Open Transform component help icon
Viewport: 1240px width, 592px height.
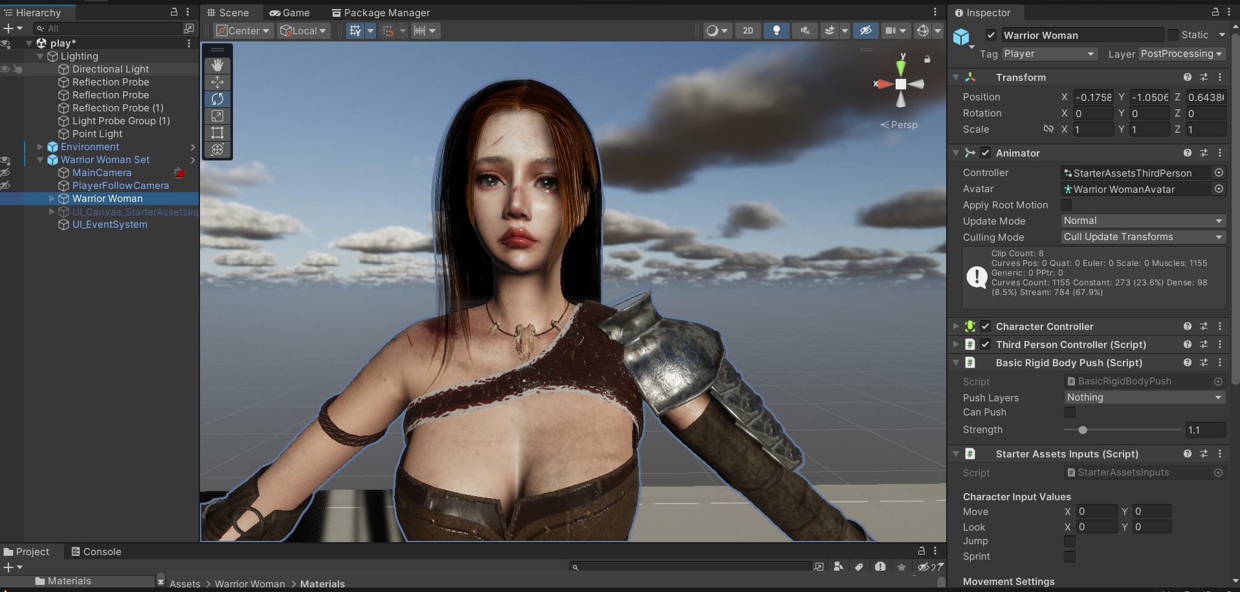coord(1188,77)
